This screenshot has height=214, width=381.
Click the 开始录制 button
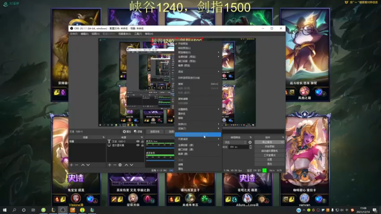tap(270, 146)
